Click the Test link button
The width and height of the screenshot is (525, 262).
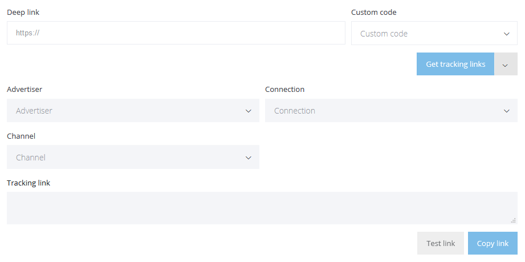[x=440, y=243]
